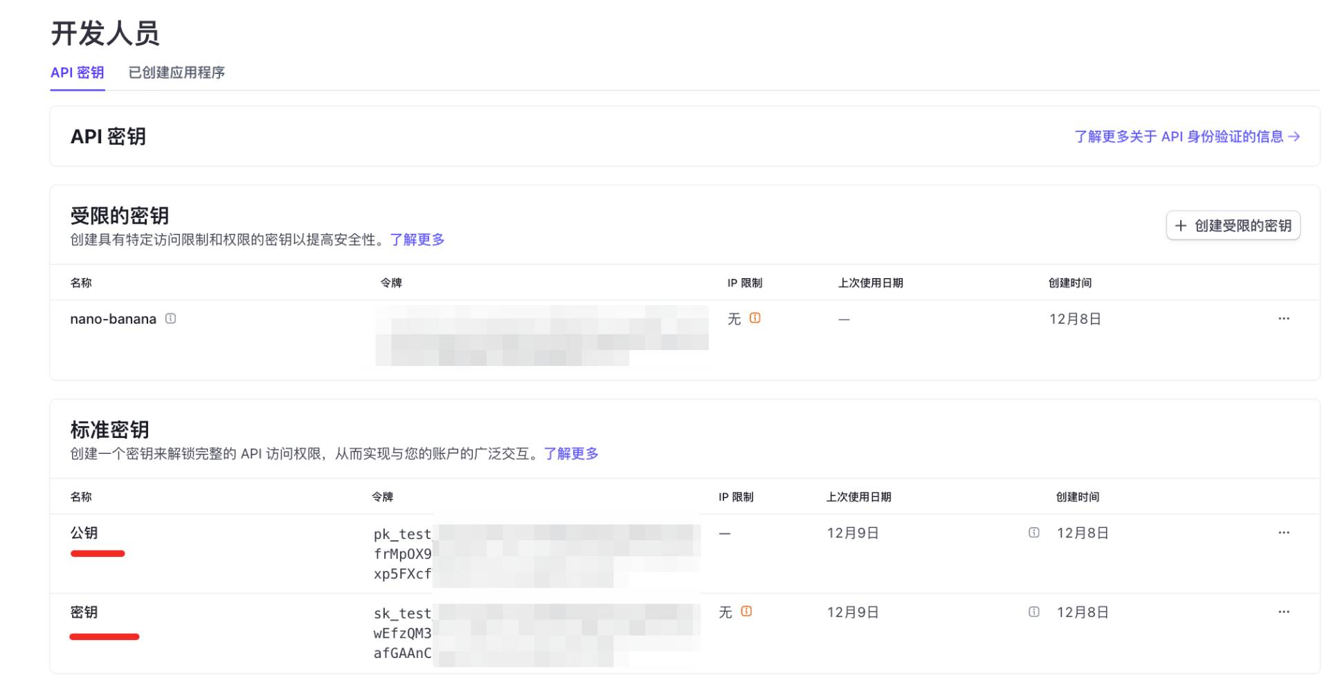Copy the pk_test 公钥 token
This screenshot has height=687, width=1329.
[x=536, y=554]
